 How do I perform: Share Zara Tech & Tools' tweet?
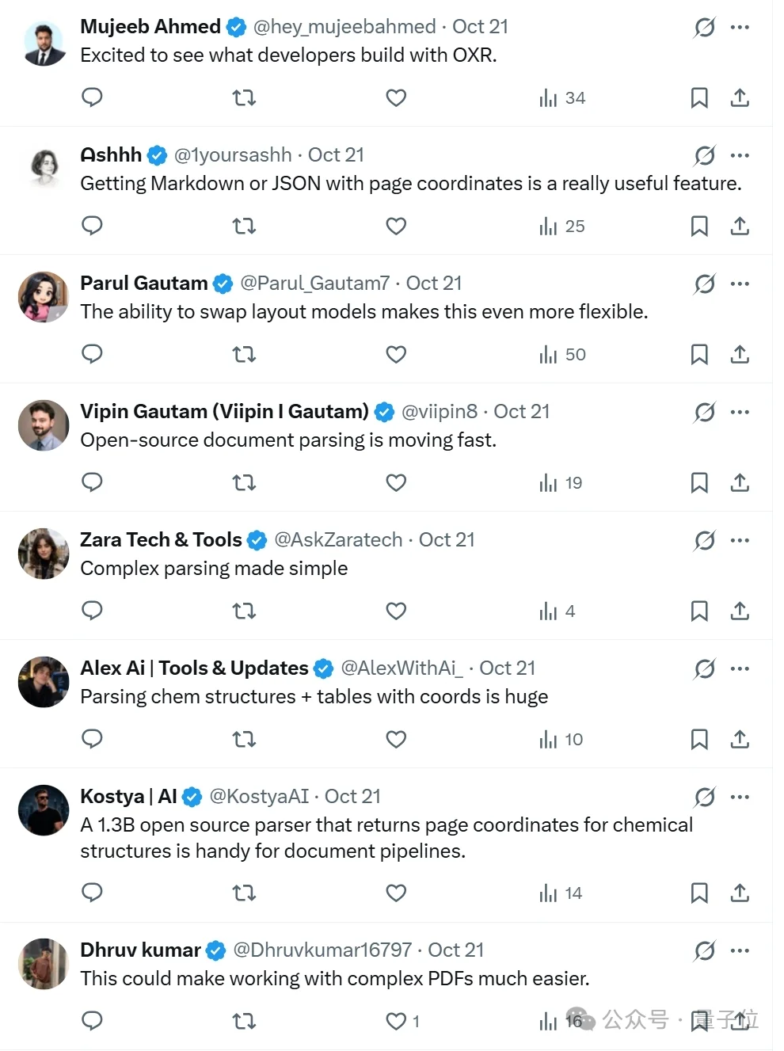[740, 611]
